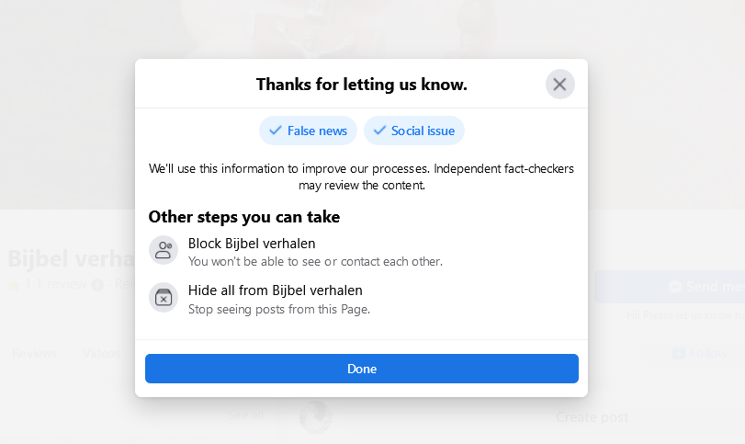This screenshot has width=745, height=444.
Task: Close the feedback dialog with X
Action: pos(559,85)
